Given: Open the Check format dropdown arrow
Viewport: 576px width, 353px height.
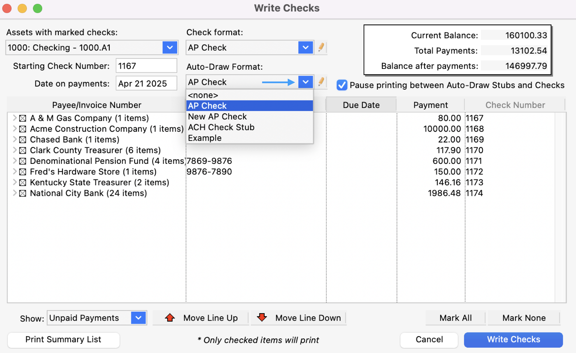Looking at the screenshot, I should pos(305,47).
